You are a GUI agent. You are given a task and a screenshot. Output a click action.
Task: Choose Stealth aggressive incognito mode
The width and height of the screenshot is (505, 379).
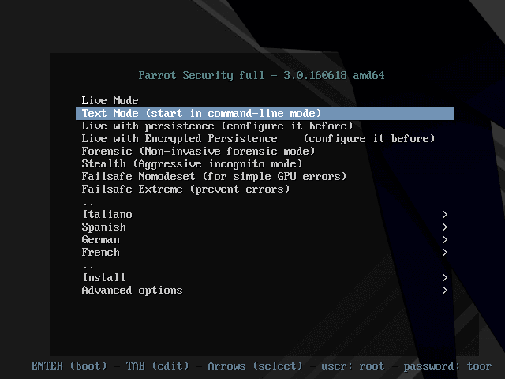[192, 163]
